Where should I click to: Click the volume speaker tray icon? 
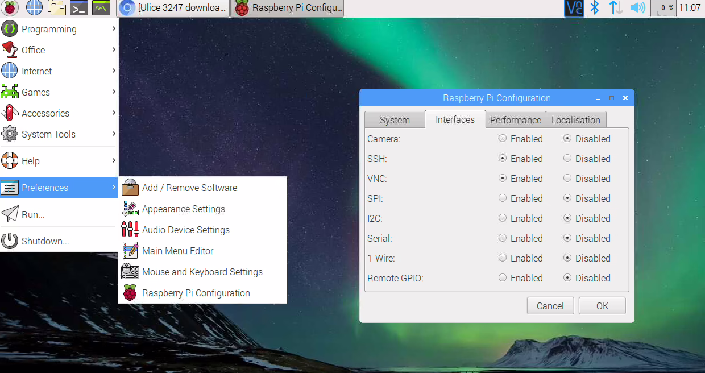point(637,8)
